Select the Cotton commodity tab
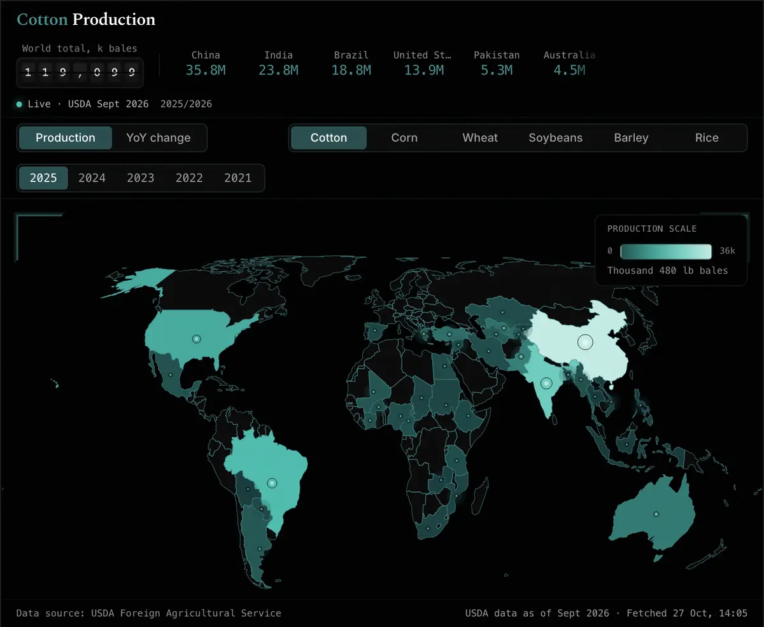Image resolution: width=764 pixels, height=627 pixels. [x=329, y=137]
